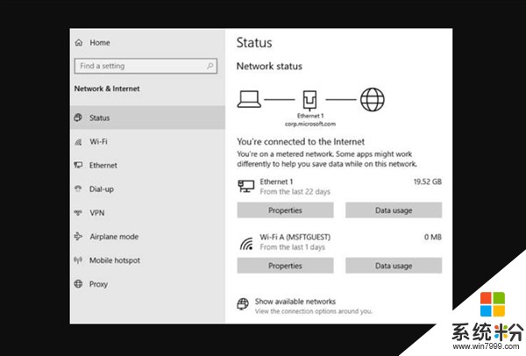Click the Ethernet 1 connection name
Screen dimensions: 526x356
276,182
